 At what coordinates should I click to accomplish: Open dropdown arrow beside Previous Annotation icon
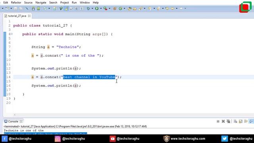[163, 8]
